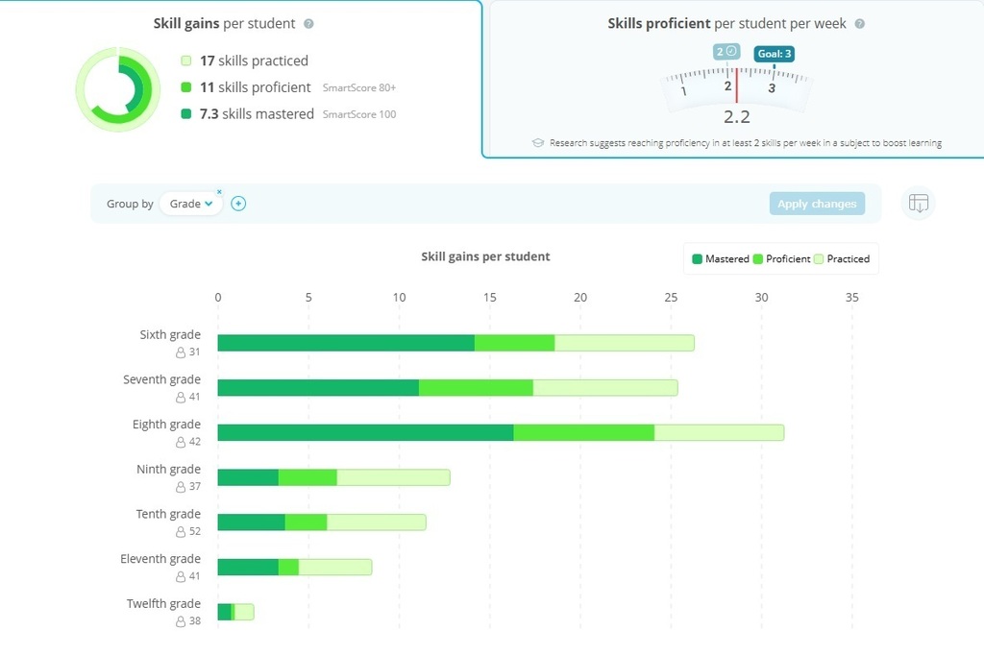Click the student icon under Sixth grade
The height and width of the screenshot is (656, 984).
coord(180,352)
